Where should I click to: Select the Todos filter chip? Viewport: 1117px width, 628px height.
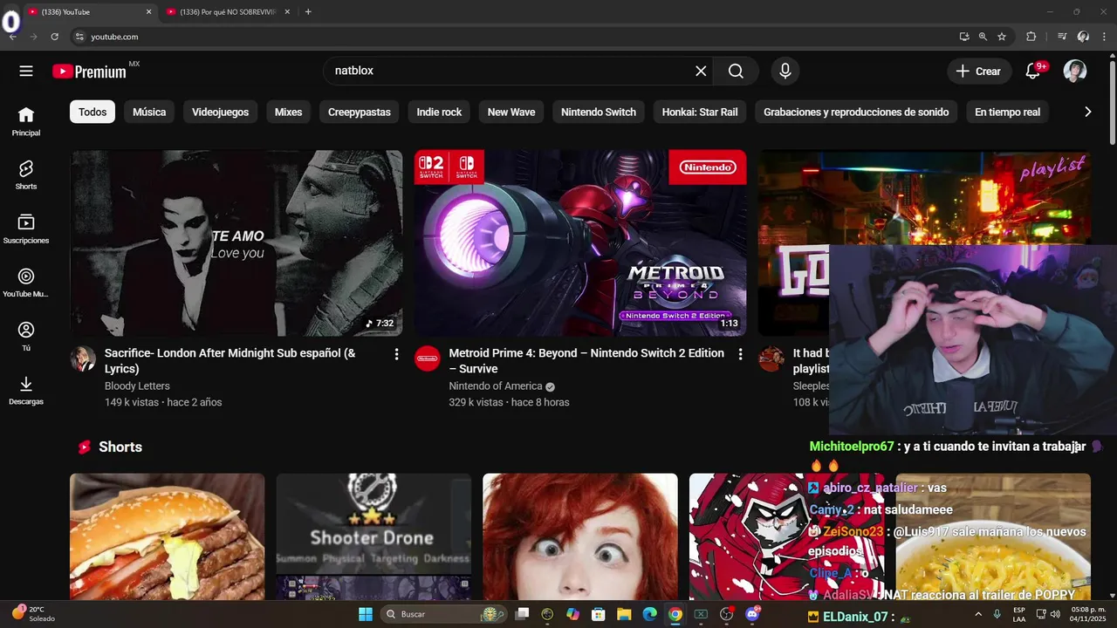click(93, 112)
